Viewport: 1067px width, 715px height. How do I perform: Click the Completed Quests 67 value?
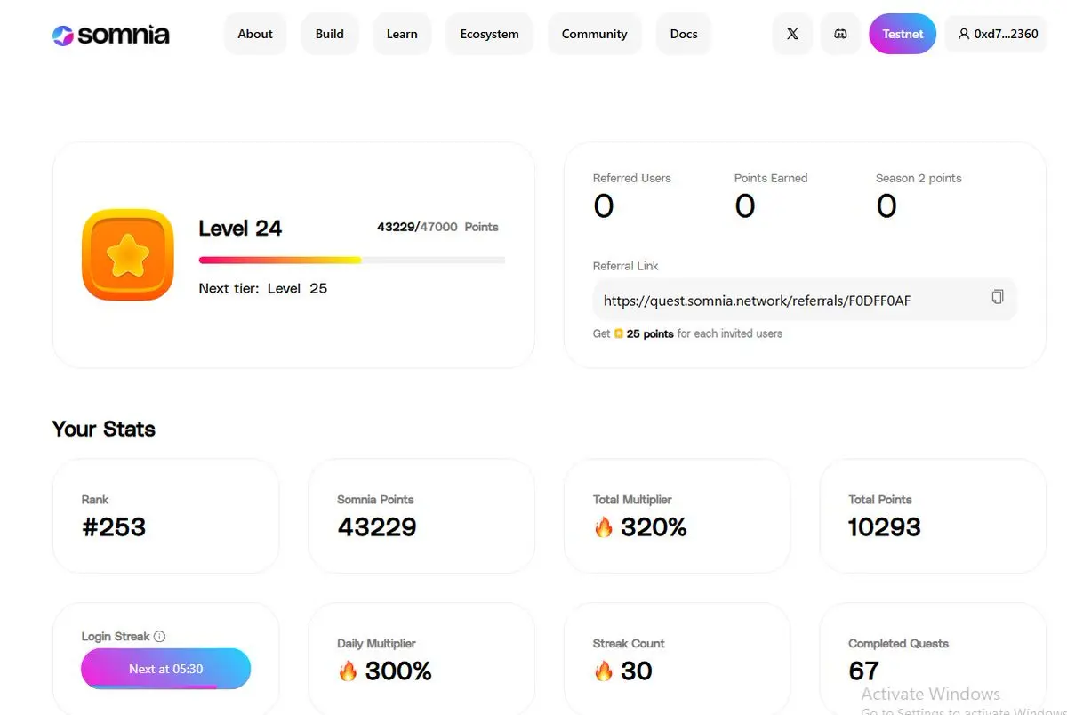coord(863,671)
